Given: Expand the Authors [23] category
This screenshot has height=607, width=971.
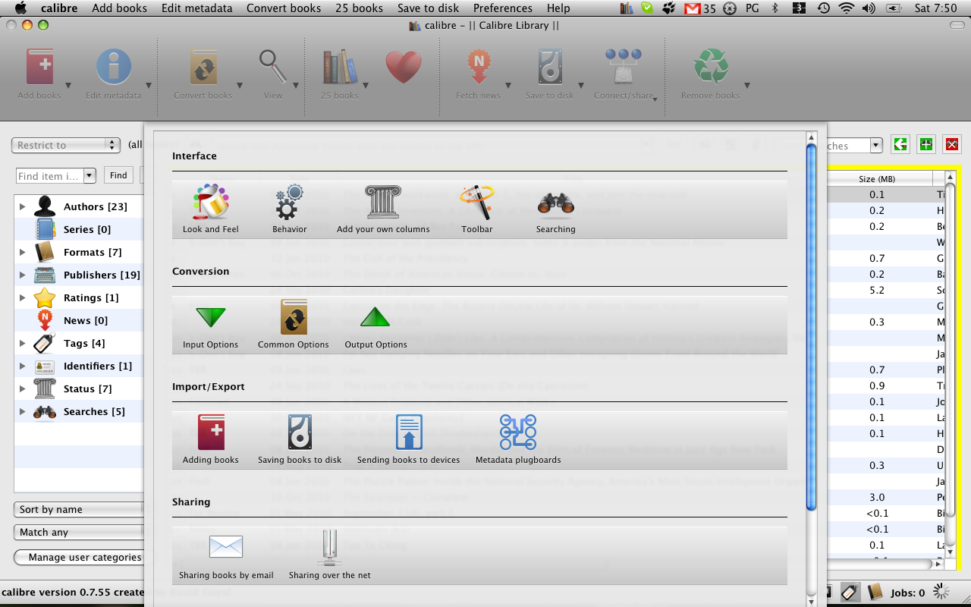Looking at the screenshot, I should [x=23, y=206].
